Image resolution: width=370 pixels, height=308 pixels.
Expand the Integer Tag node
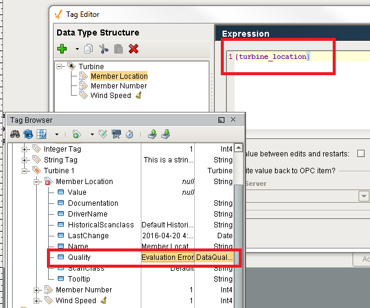coord(25,149)
